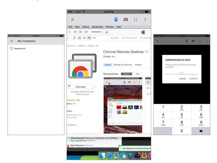Open Tweetbot bird icon in the Dock
217x163 pixels.
pyautogui.click(x=130, y=155)
